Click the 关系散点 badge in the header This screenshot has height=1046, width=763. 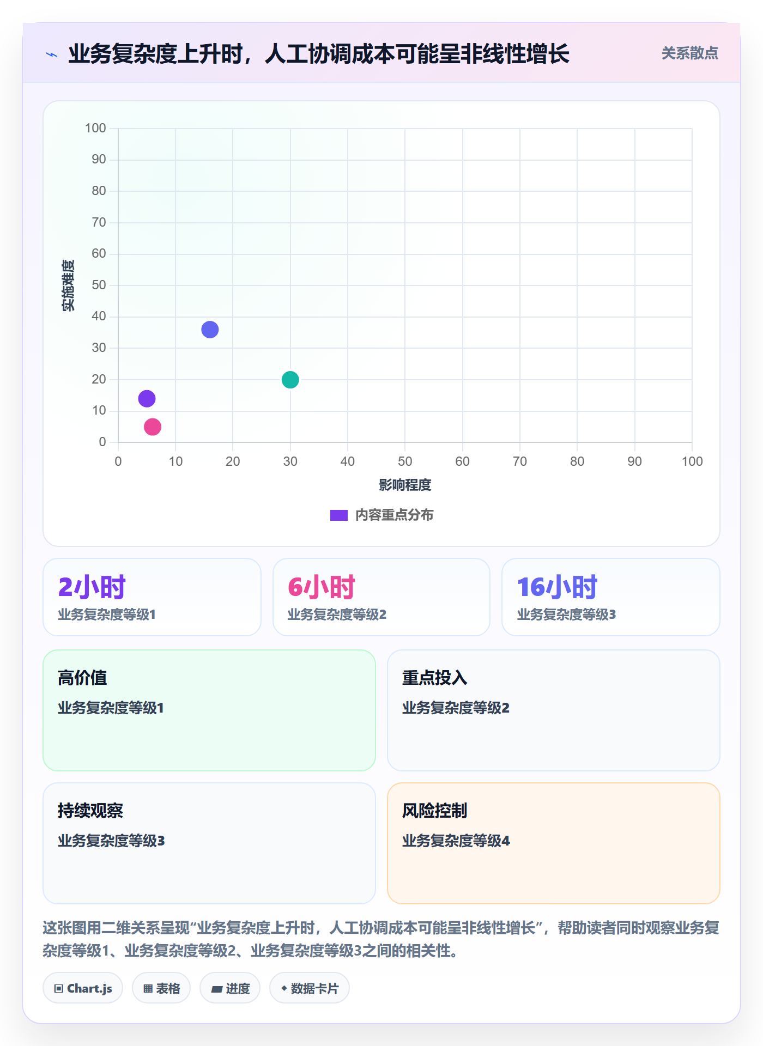click(x=689, y=53)
